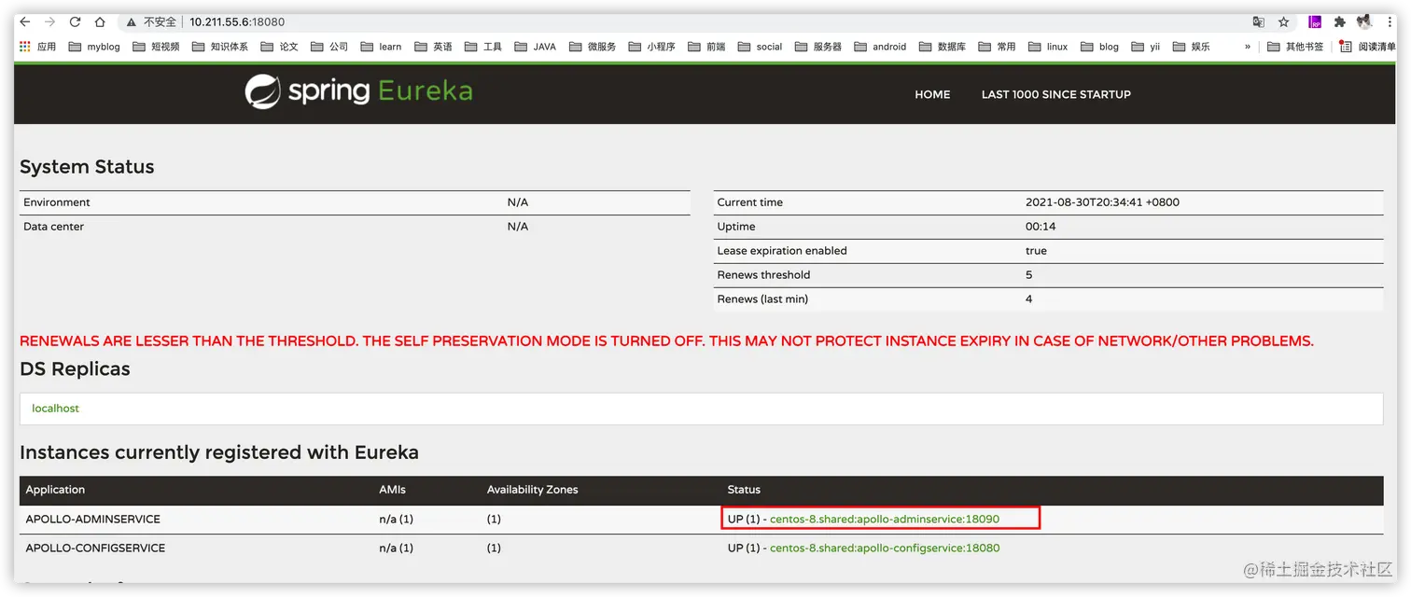
Task: Open the Extensions puzzle piece menu
Action: click(x=1340, y=21)
